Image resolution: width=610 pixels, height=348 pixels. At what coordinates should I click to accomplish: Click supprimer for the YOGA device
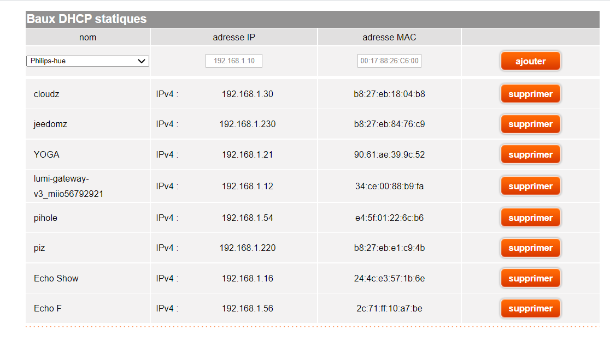530,155
